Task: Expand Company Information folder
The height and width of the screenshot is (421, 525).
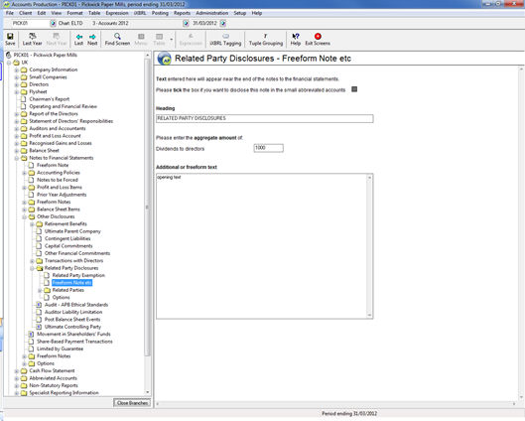Action: point(17,70)
